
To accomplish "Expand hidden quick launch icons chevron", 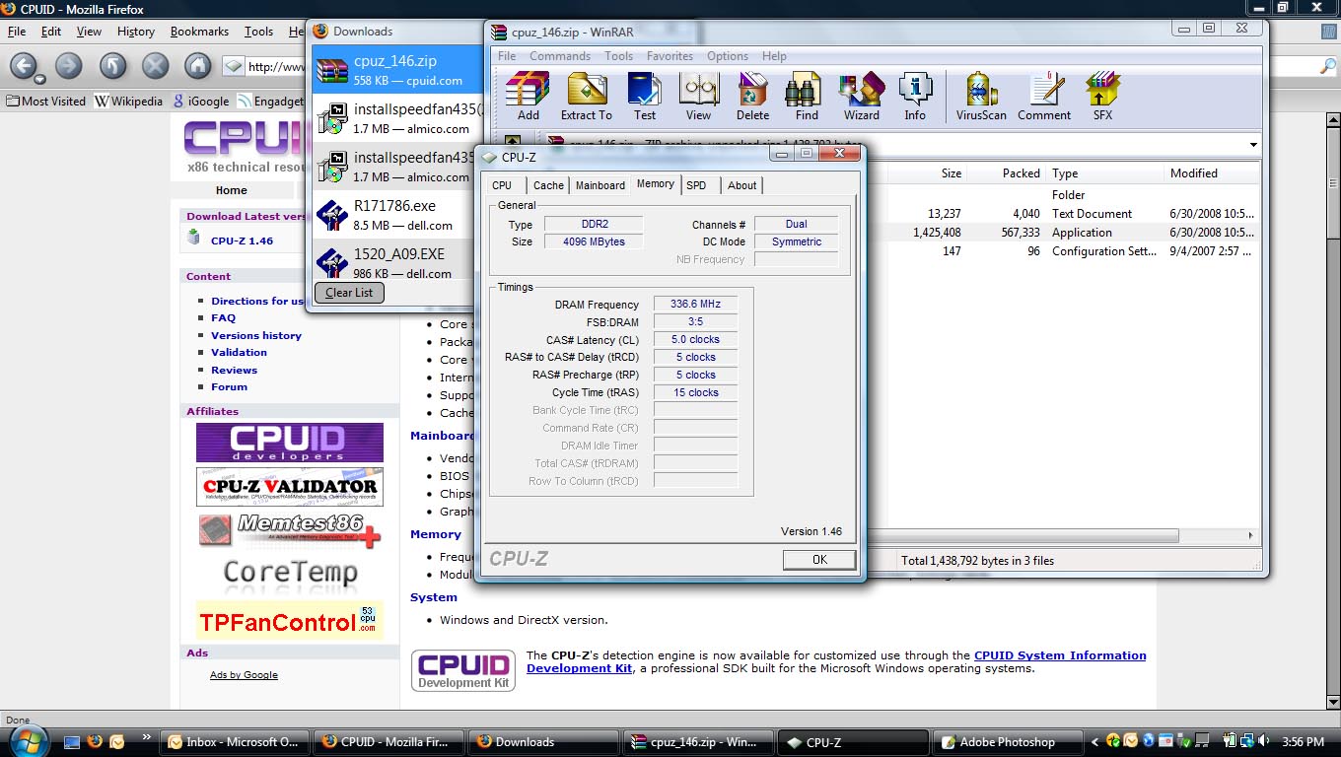I will (x=147, y=736).
